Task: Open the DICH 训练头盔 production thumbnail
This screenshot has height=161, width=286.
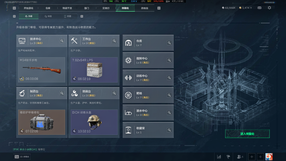Action: pos(94,122)
